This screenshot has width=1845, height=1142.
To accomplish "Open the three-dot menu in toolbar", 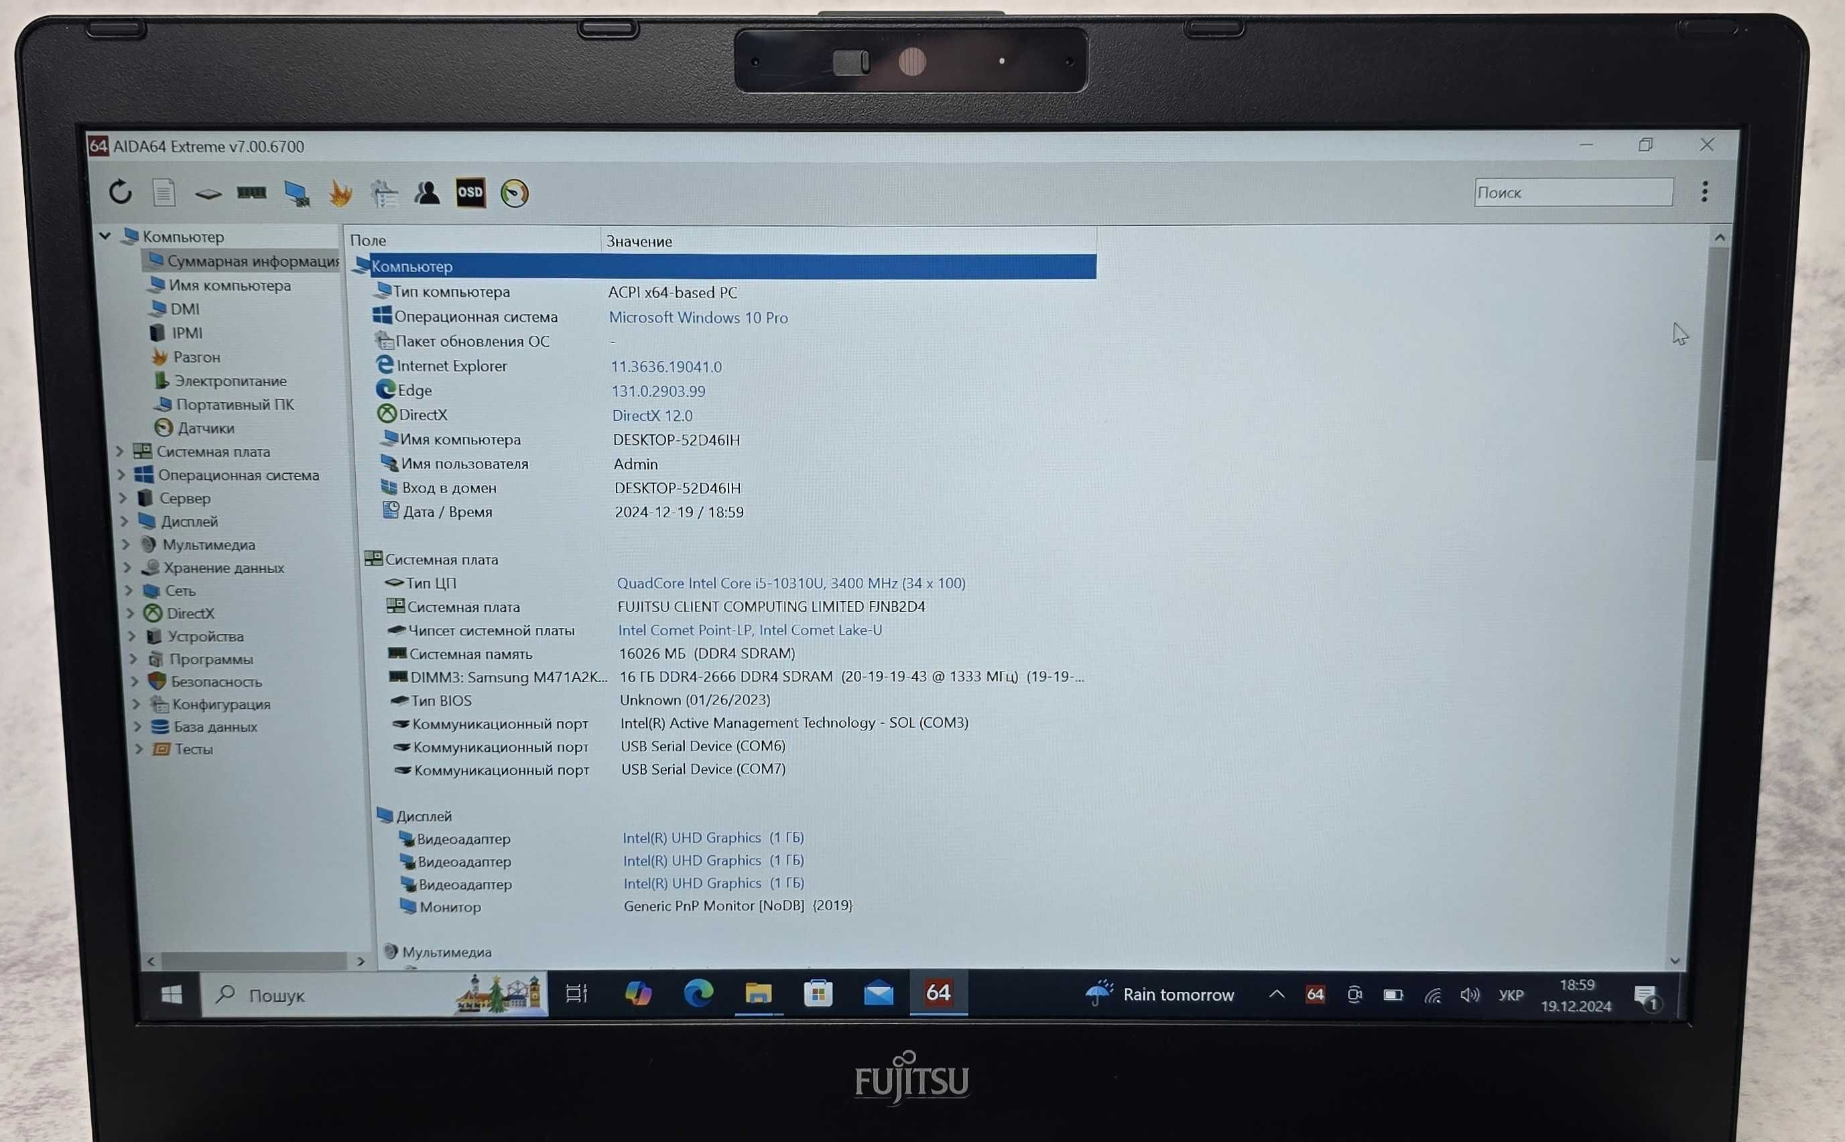I will pos(1704,192).
